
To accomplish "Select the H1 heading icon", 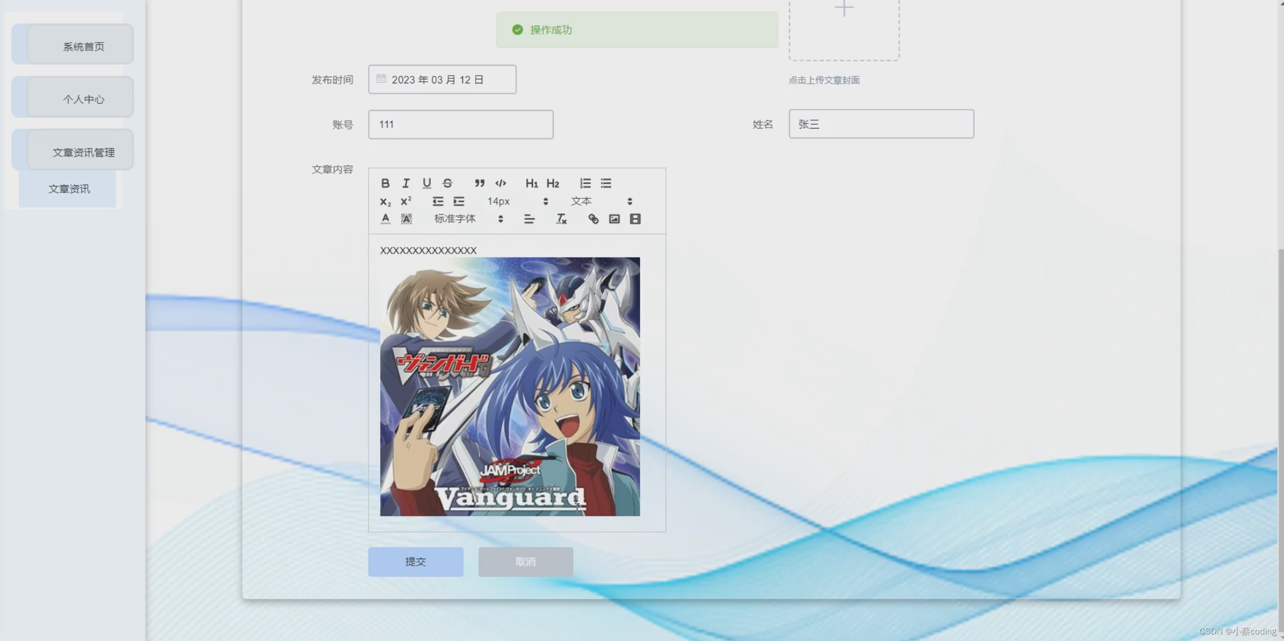I will pyautogui.click(x=531, y=183).
